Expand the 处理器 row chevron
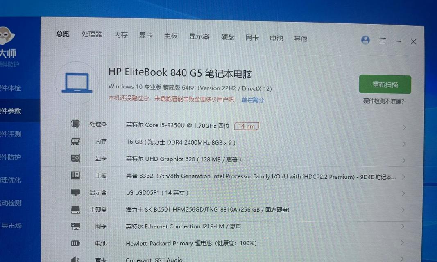 click(404, 127)
